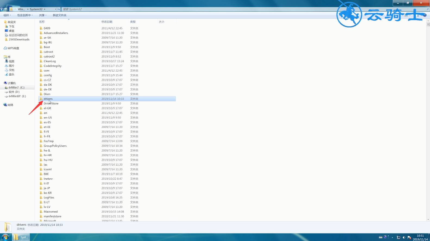Select the GroupPolicyUsers folder

[55, 146]
